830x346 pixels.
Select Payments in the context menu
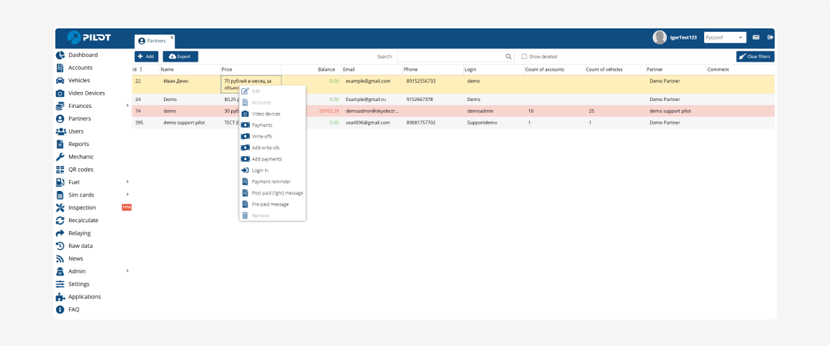pos(262,125)
